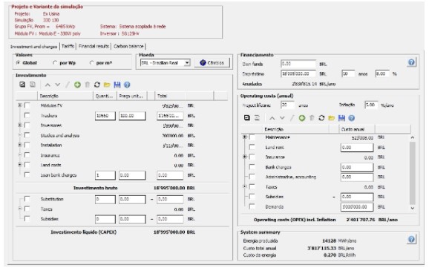Open help for the System summary section
The image size is (429, 268).
(411, 240)
